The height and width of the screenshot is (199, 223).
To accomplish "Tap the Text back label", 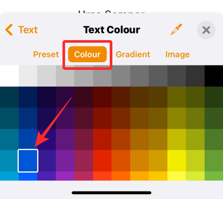I will (x=28, y=30).
